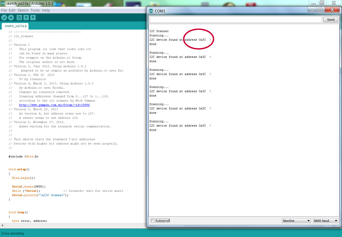Screen dimensions: 342x237
Task: Open the Newline line-ending dropdown
Action: point(296,220)
